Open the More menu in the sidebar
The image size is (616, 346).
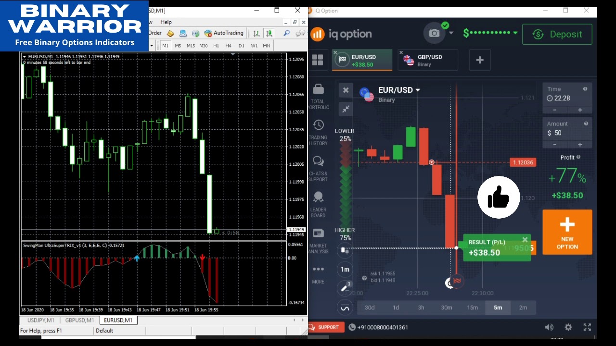coord(318,274)
